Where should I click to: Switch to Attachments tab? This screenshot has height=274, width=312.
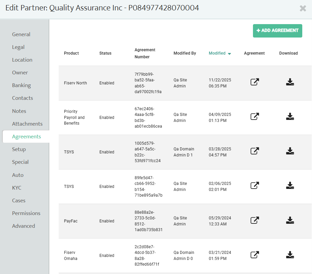[27, 124]
